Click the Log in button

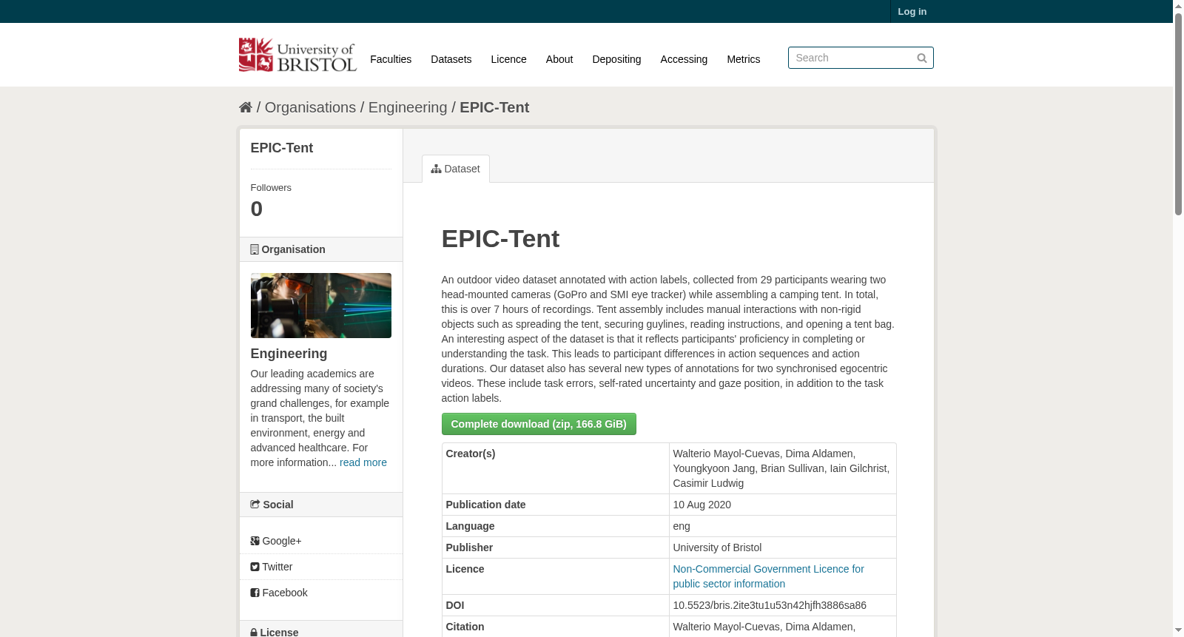912,11
